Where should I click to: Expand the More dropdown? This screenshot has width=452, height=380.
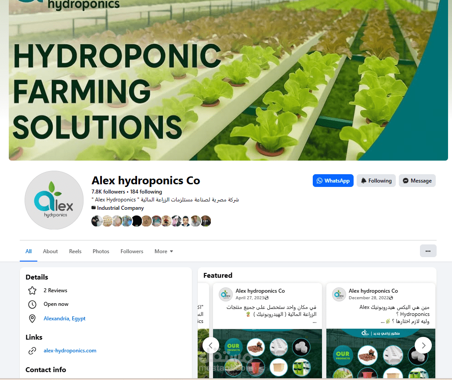[164, 251]
